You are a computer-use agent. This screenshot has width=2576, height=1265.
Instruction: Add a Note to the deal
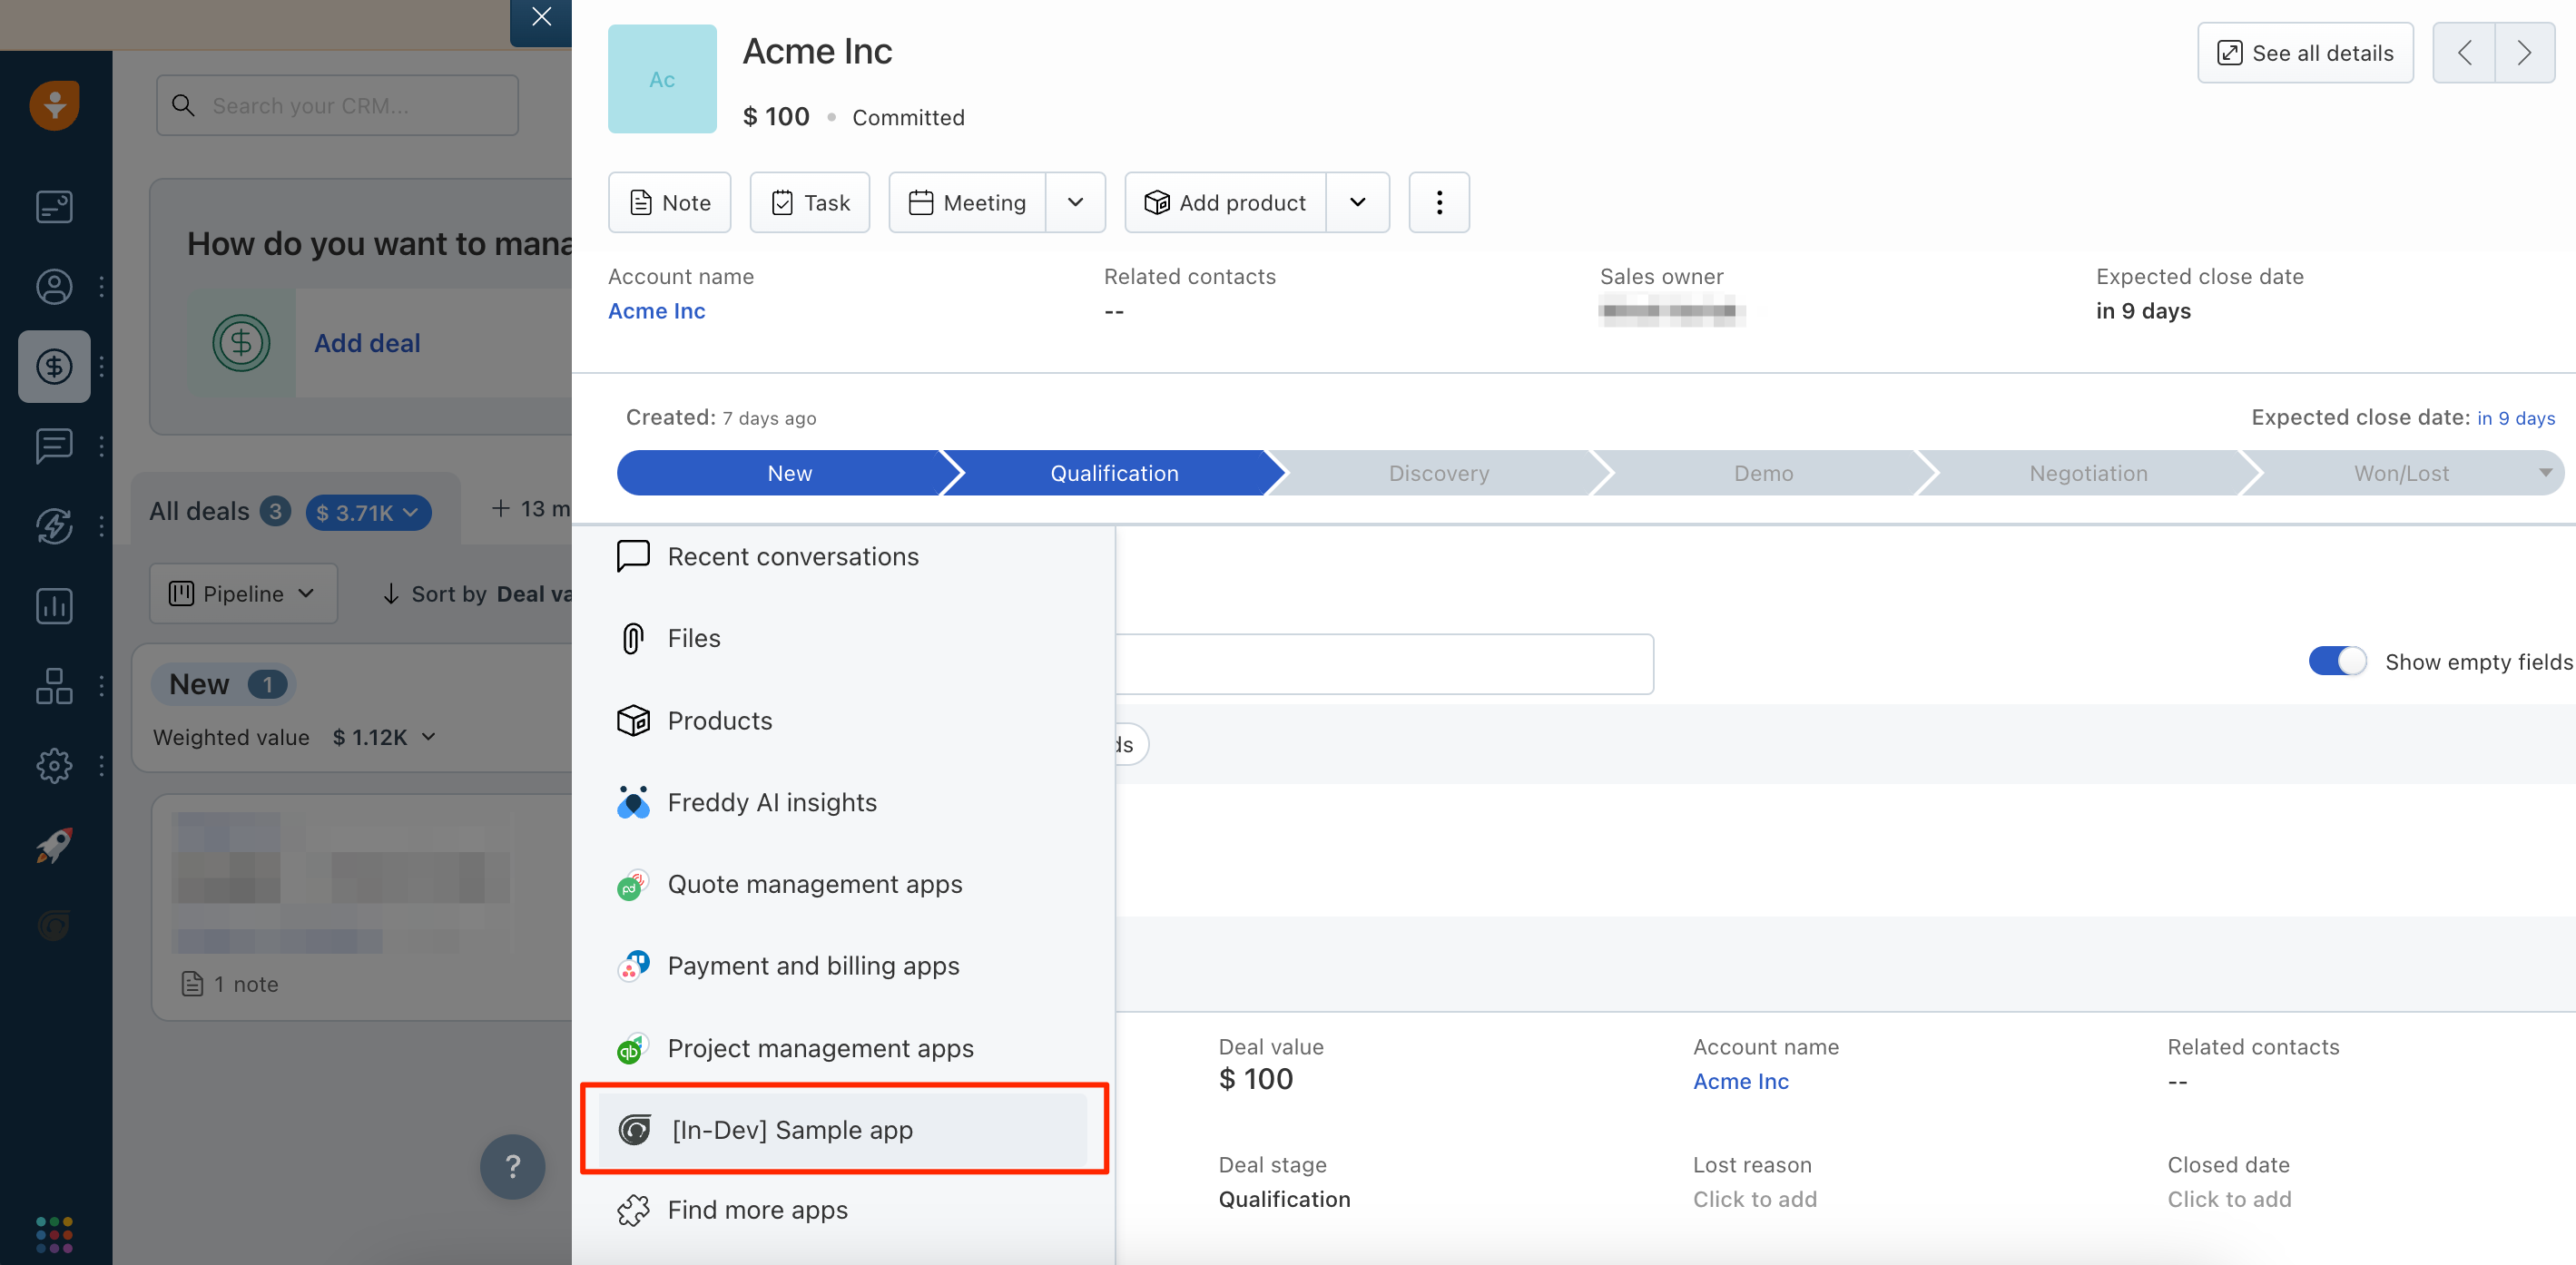pyautogui.click(x=670, y=203)
